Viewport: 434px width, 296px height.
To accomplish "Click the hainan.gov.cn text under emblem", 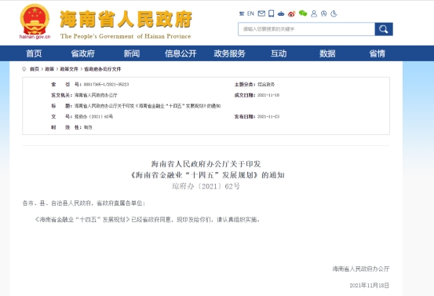I will [x=35, y=37].
